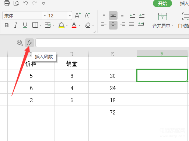
Task: Select price cell with value 3
Action: tap(31, 100)
